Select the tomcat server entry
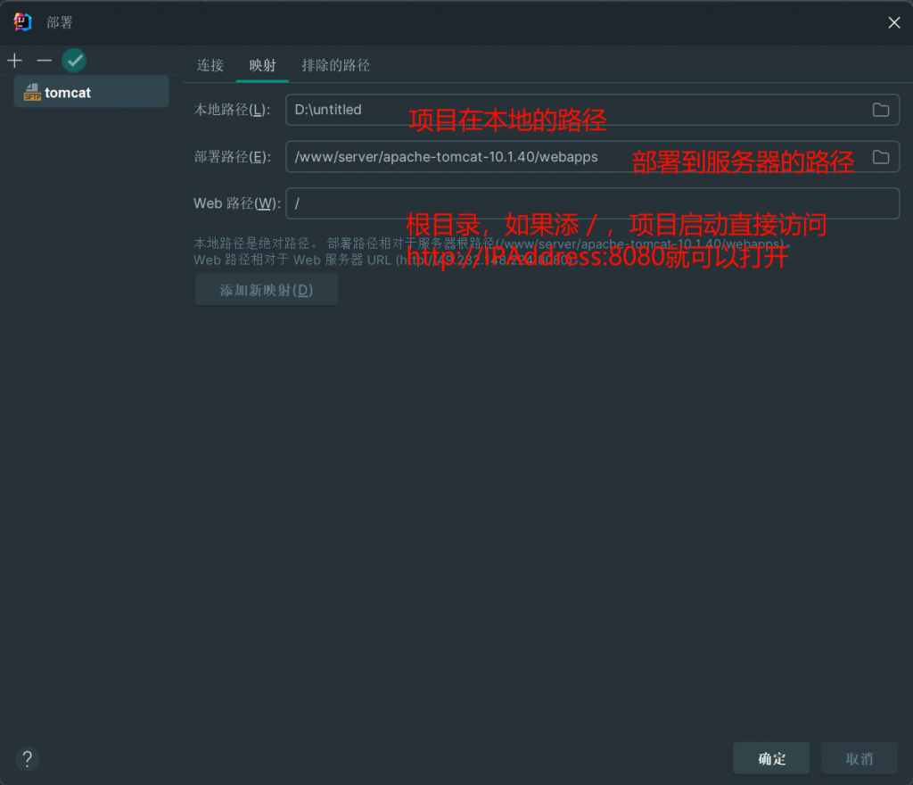The image size is (913, 785). (x=90, y=93)
